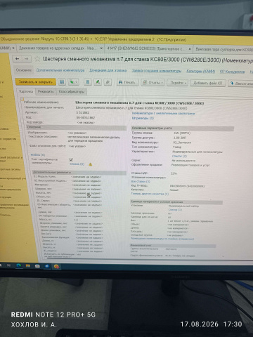Click the paperclip attachments icon
This screenshot has height=337, width=253.
pos(108,82)
